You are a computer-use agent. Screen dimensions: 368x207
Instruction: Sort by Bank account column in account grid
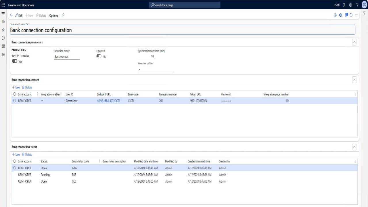click(x=25, y=94)
